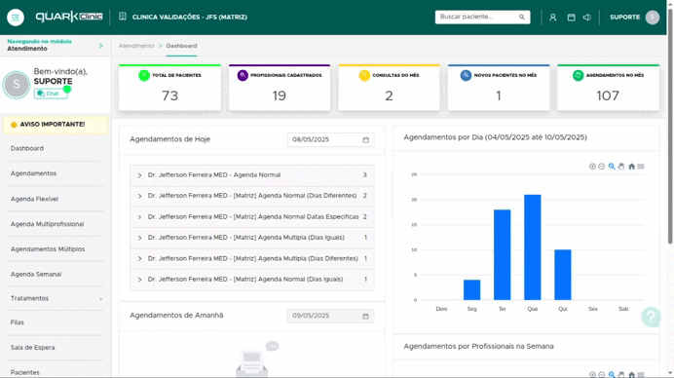Click the Atendimento breadcrumb link

pos(136,46)
